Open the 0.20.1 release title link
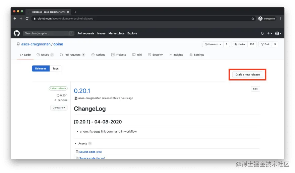The image size is (295, 173). pos(82,91)
